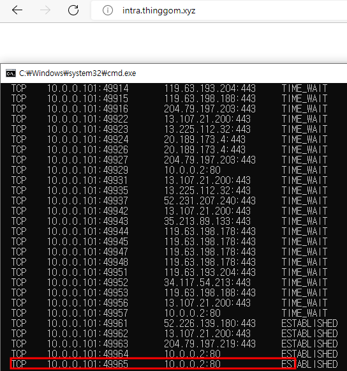Viewport: 347px width, 371px height.
Task: Select local address 10.0.0.101:49964
Action: [x=87, y=354]
